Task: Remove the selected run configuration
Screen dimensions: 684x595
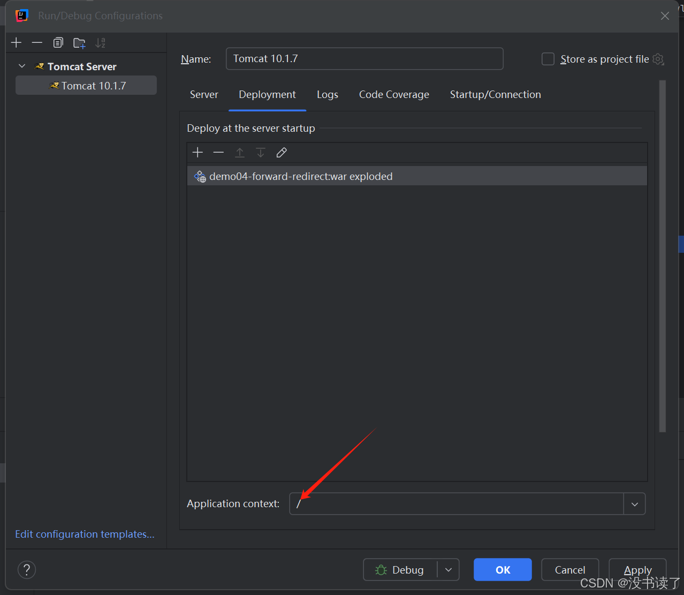Action: tap(37, 43)
